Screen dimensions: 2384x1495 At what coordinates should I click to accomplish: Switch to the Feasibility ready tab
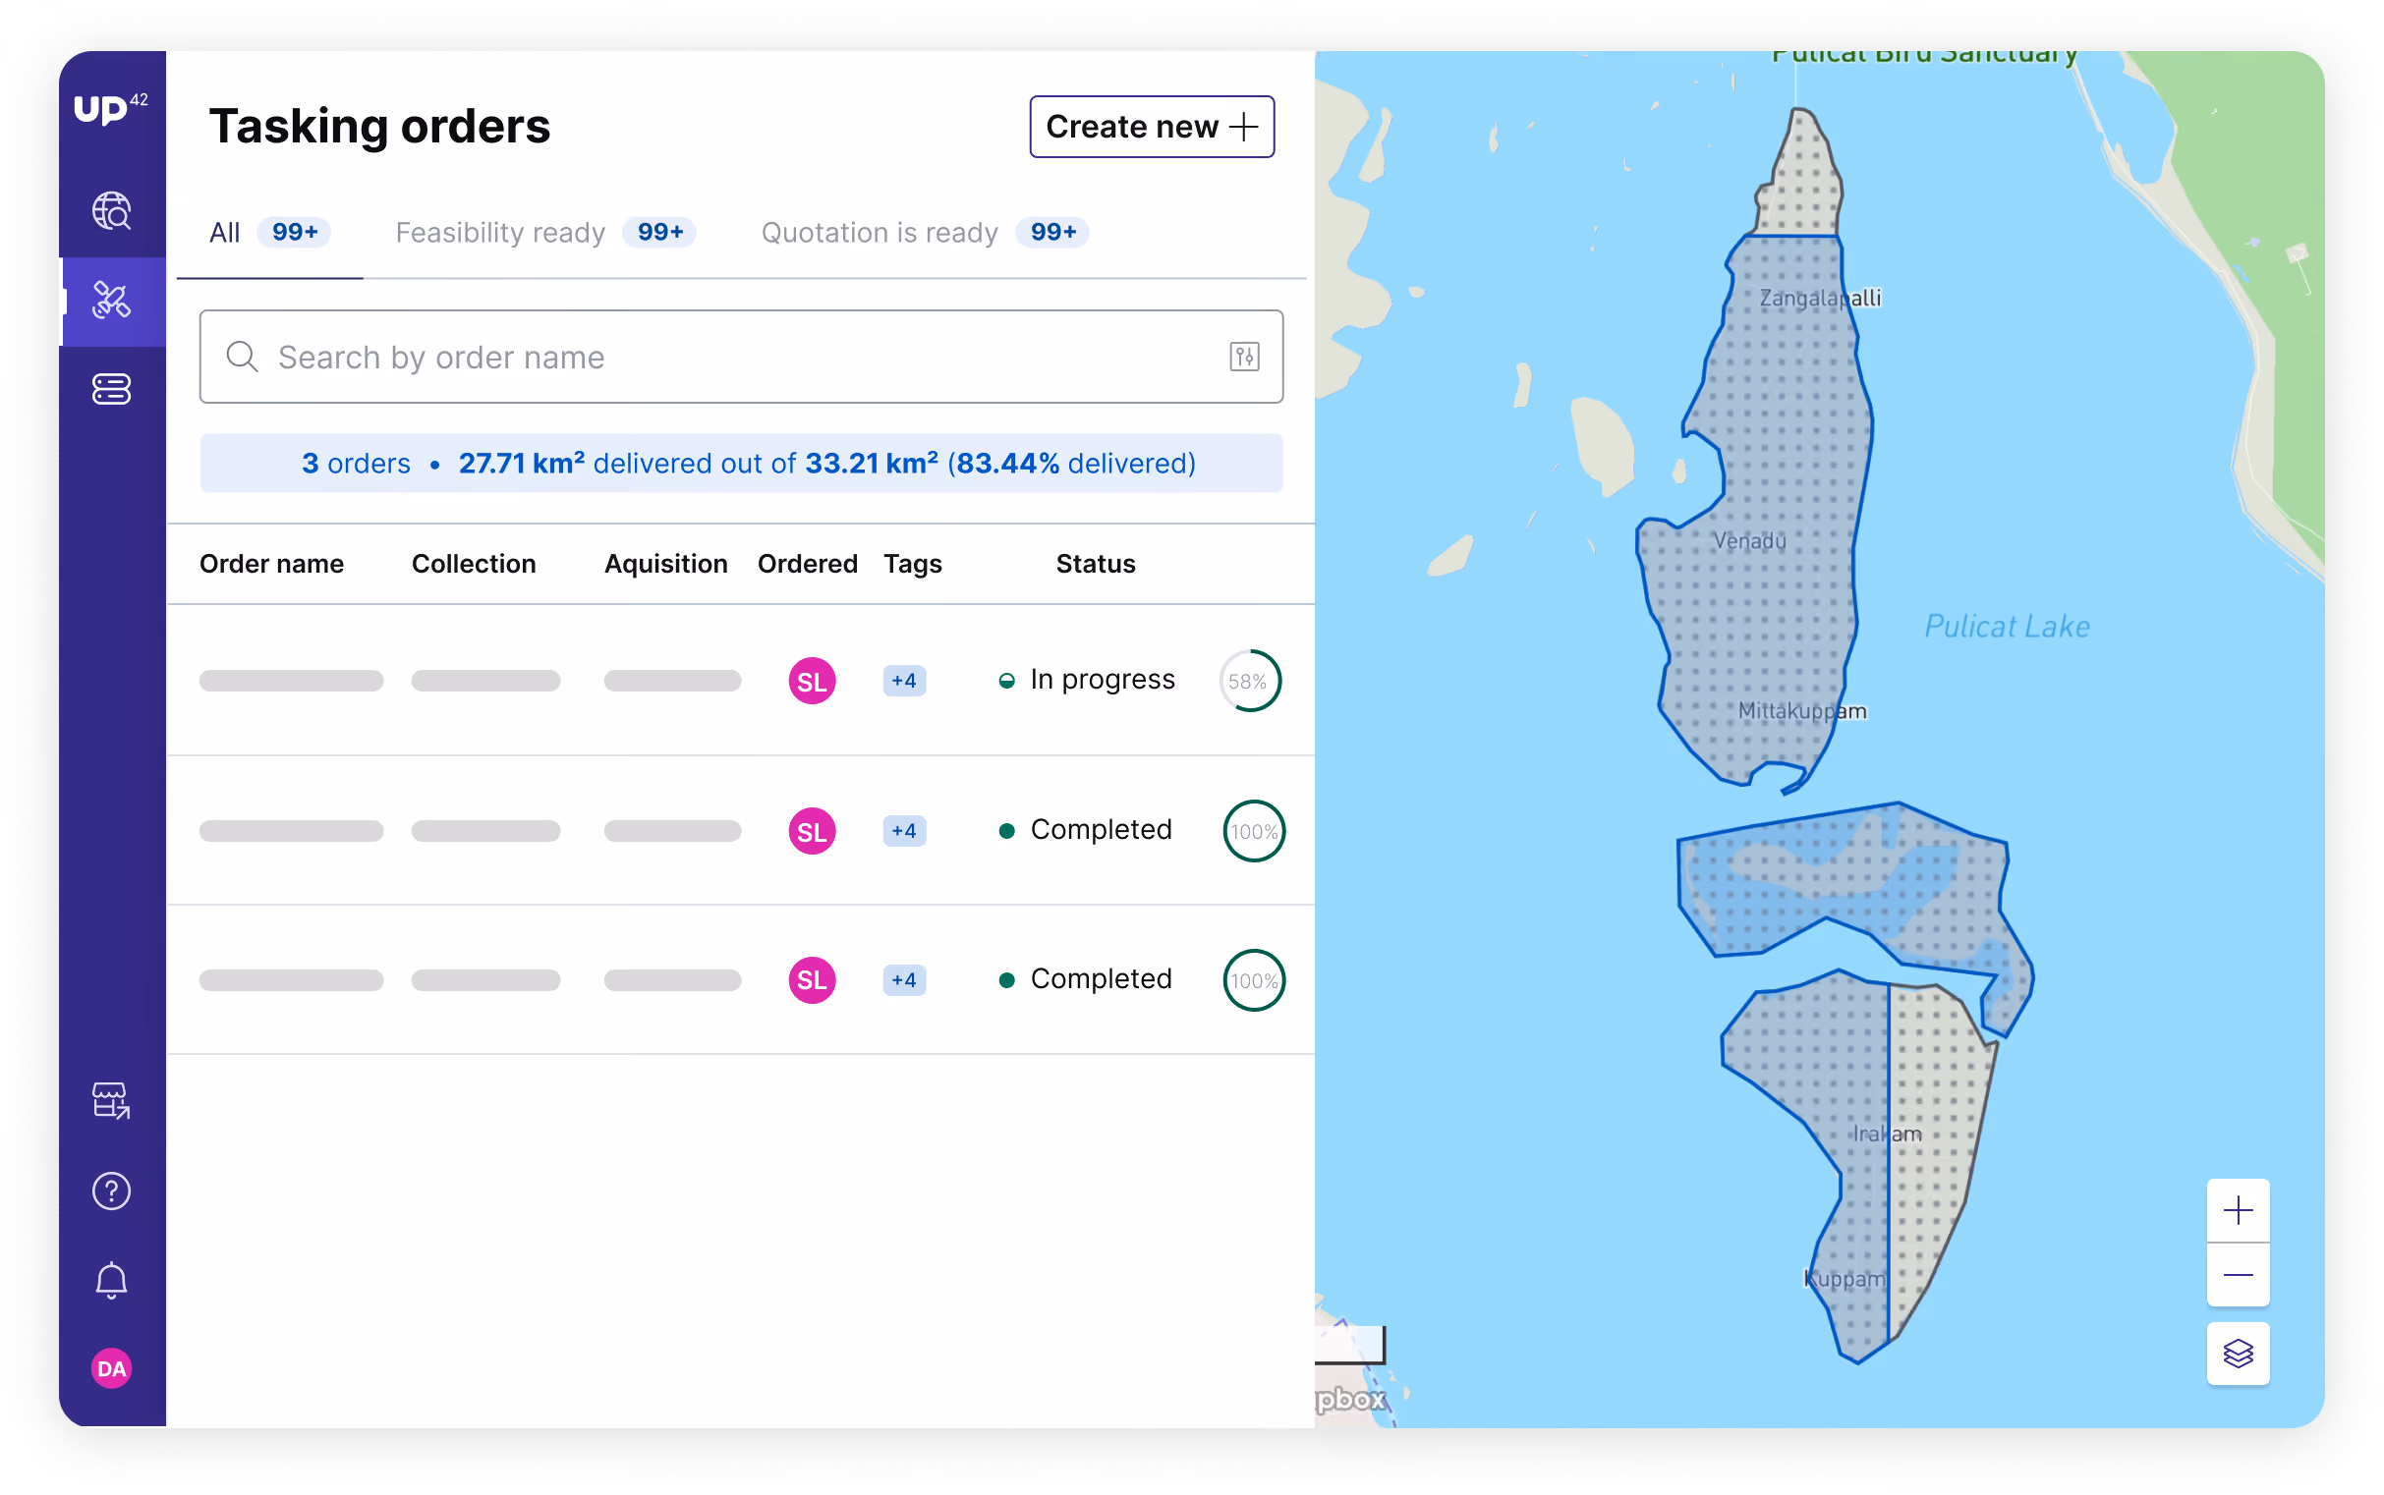coord(545,233)
